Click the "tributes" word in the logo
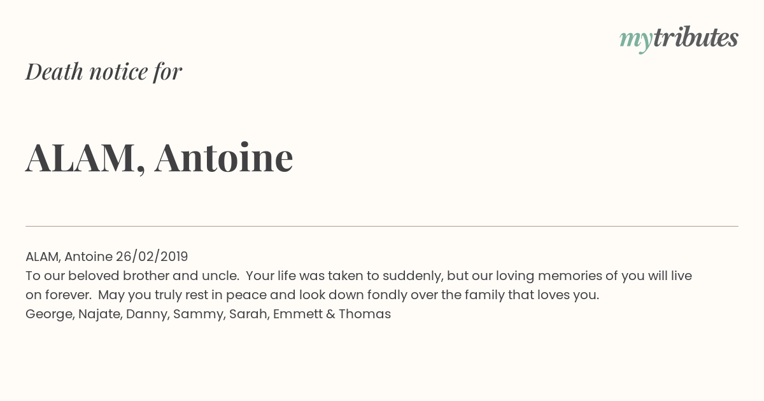The height and width of the screenshot is (401, 764). (695, 38)
